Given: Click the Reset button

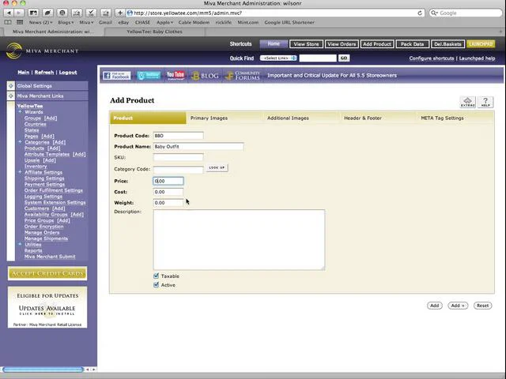Looking at the screenshot, I should tap(482, 306).
